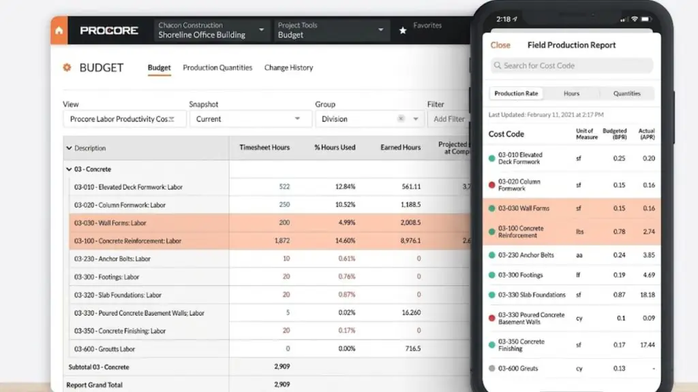Screen dimensions: 698x392
Task: Click 12.84% hours used cell
Action: 345,186
